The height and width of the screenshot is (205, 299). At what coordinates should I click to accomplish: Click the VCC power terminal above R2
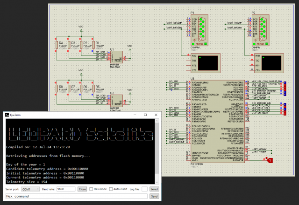[x=81, y=30]
